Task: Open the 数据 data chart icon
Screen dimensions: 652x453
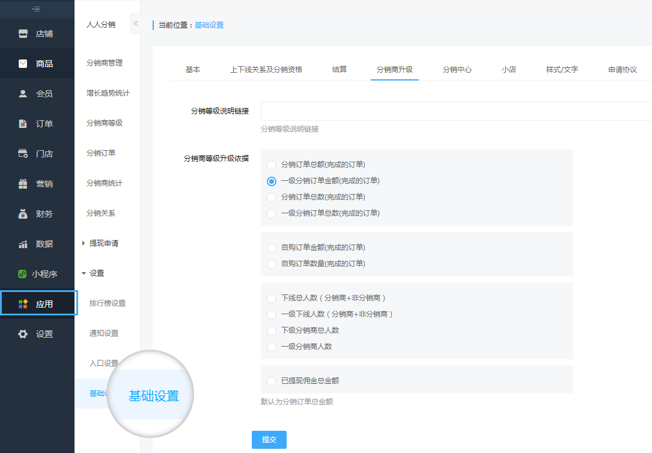Action: [x=23, y=244]
